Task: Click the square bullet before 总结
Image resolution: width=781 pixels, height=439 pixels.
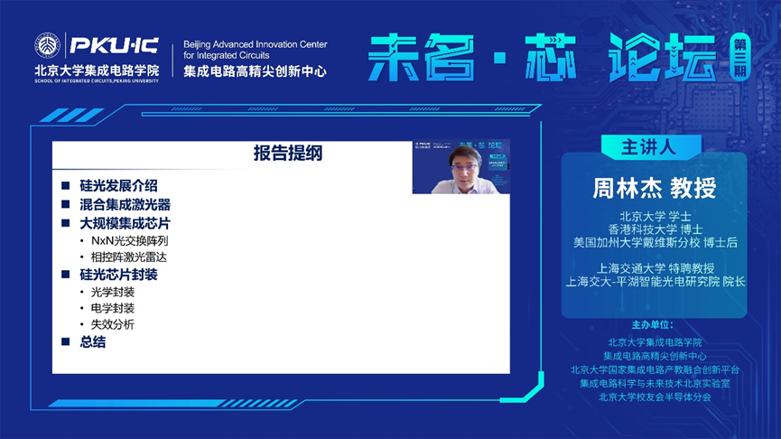Action: point(66,341)
